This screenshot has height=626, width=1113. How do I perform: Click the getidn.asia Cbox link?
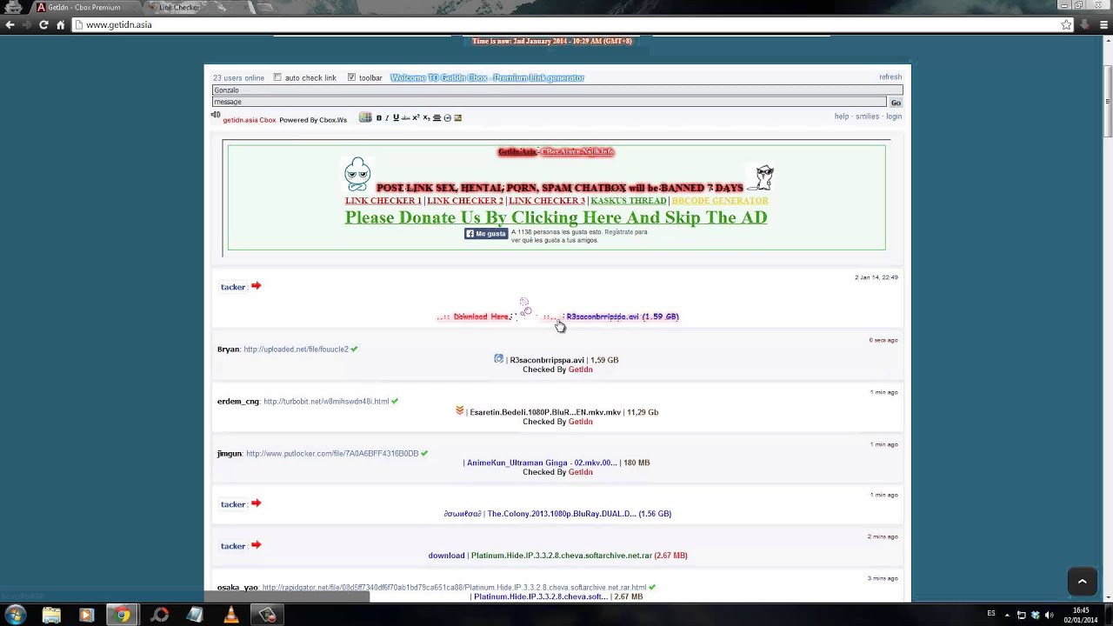[250, 120]
